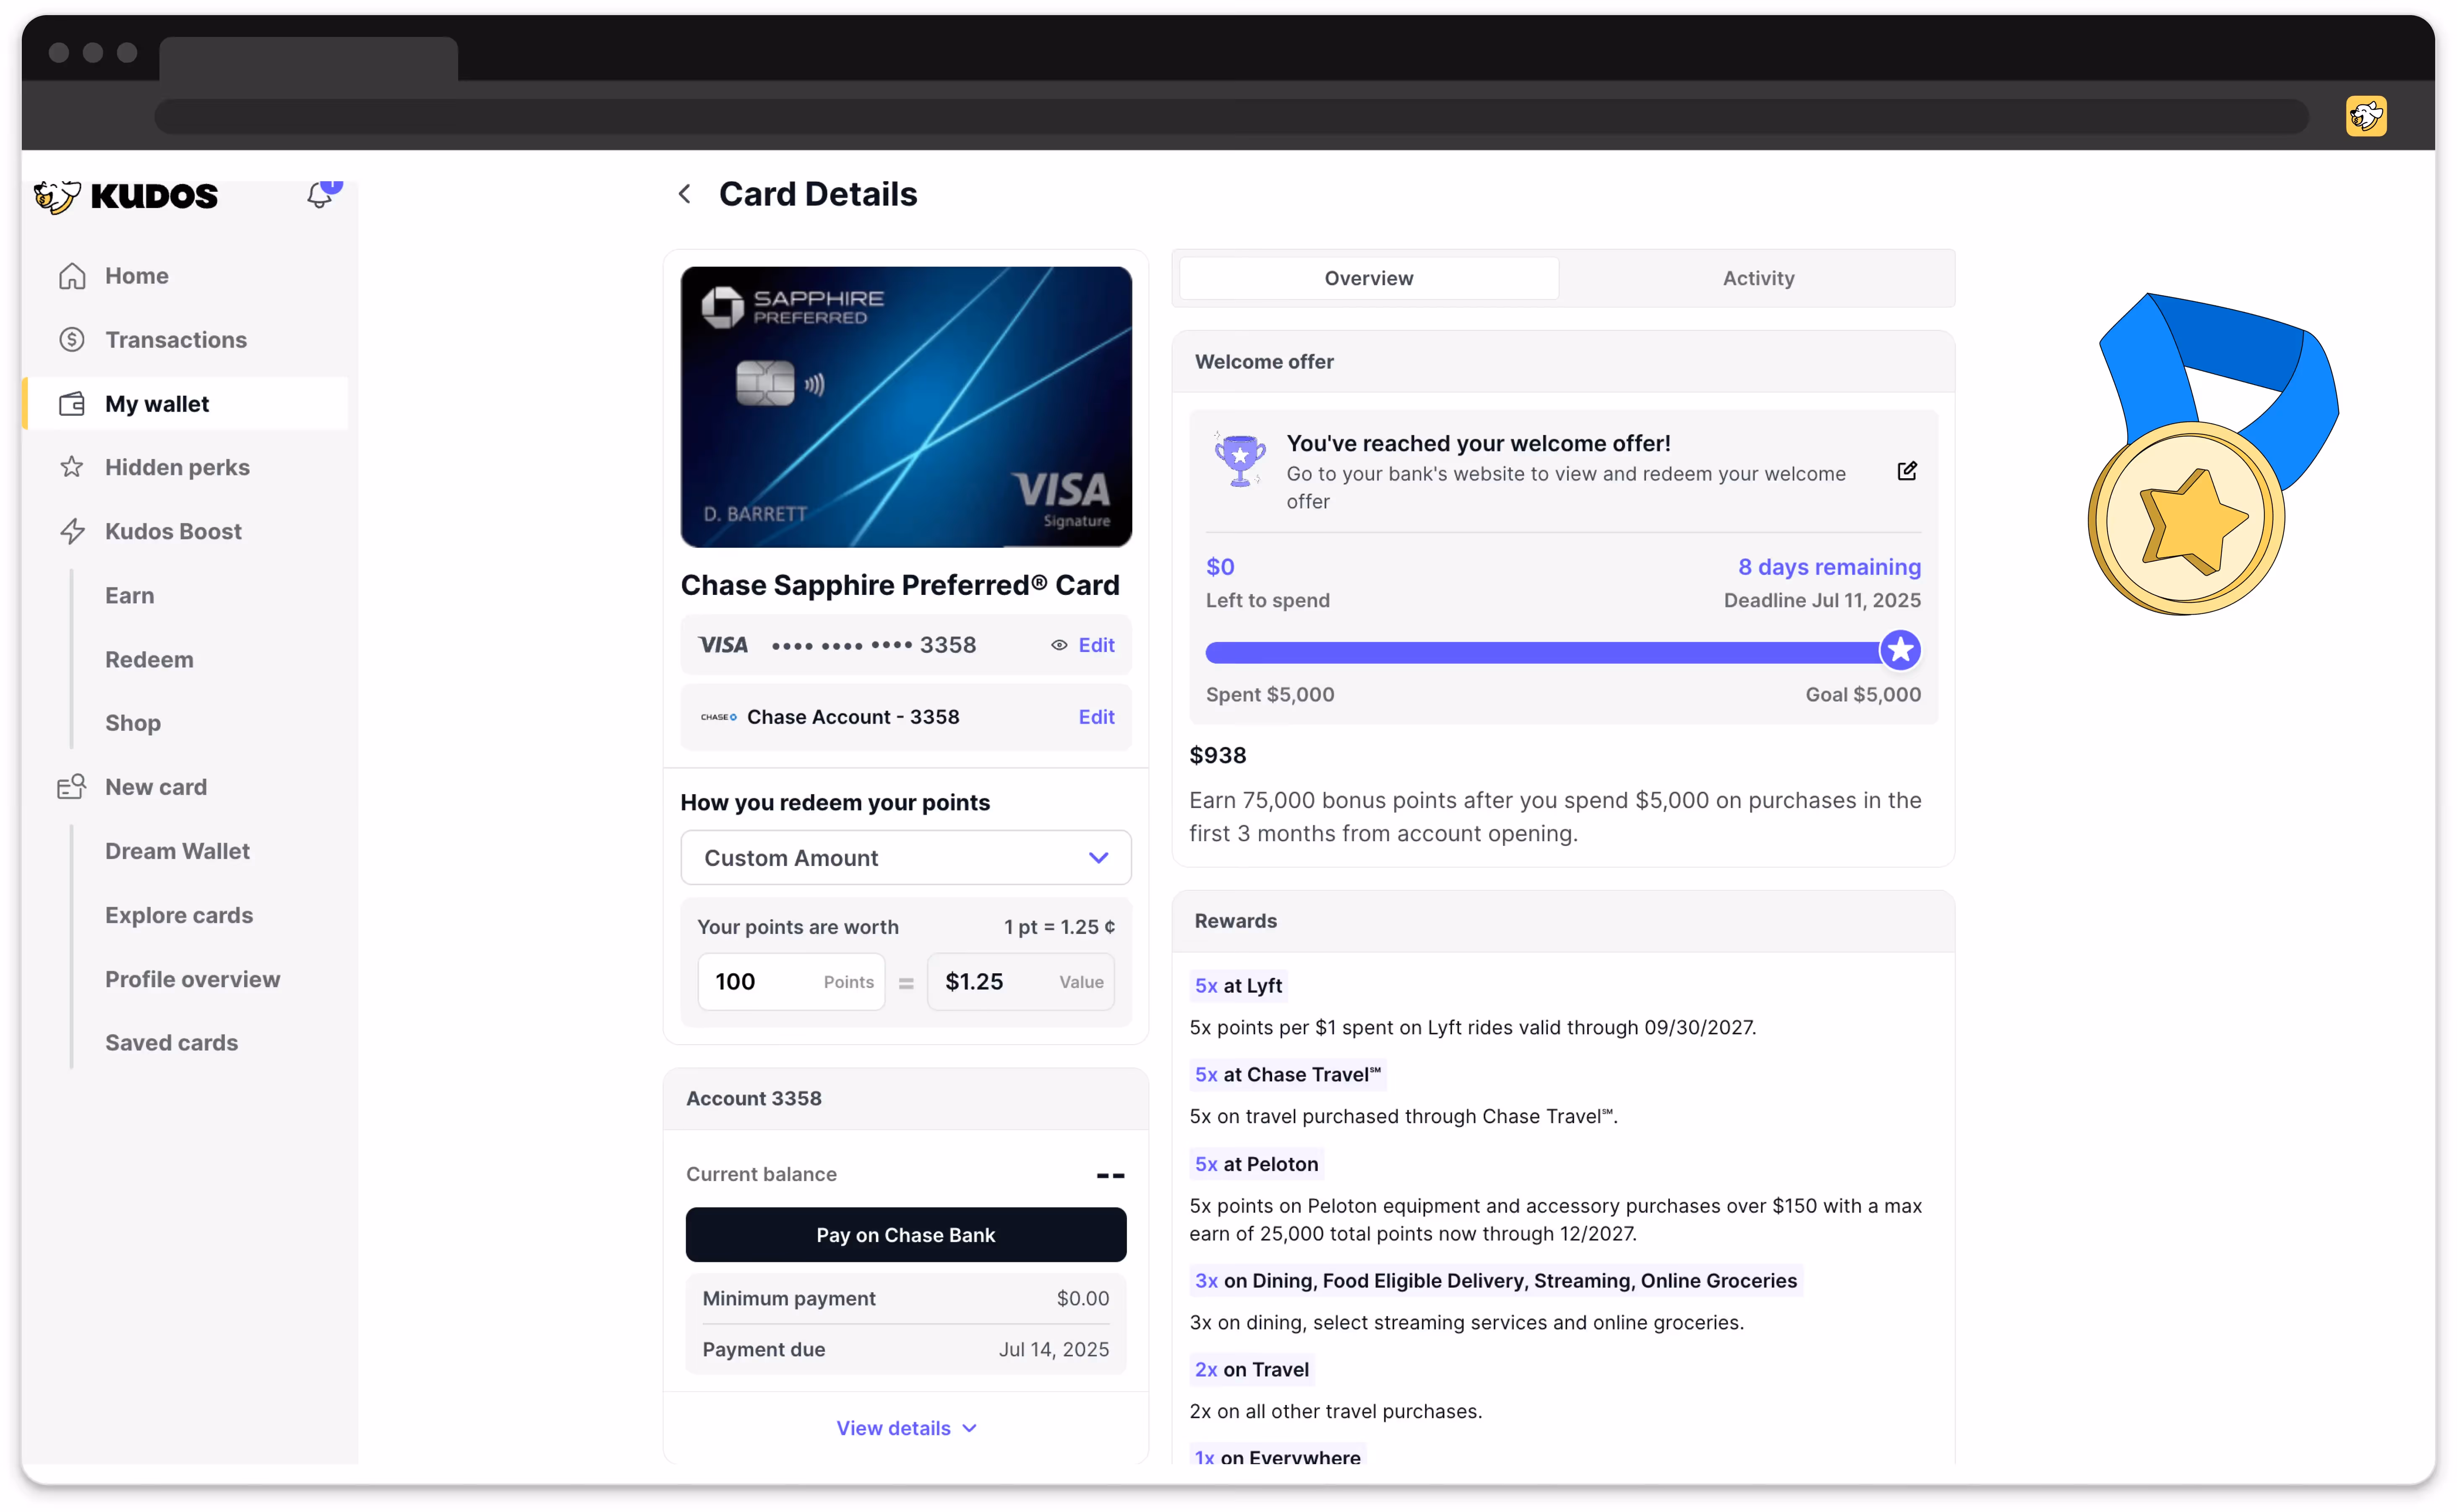Click the 1 pt = 1.25 ¢ rate text

[1059, 927]
